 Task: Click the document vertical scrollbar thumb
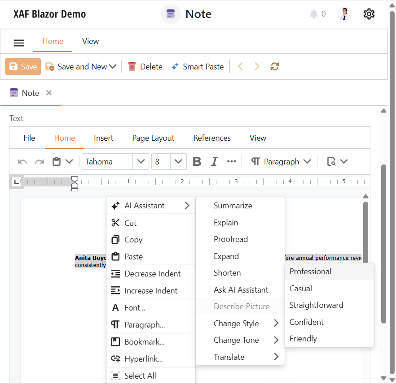click(x=365, y=232)
